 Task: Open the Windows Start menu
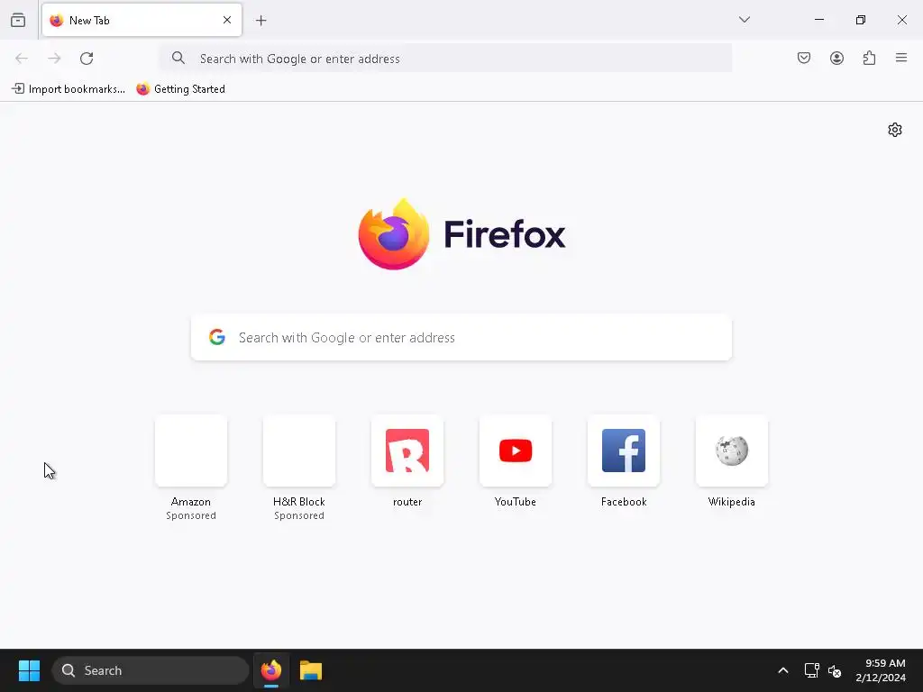point(29,670)
